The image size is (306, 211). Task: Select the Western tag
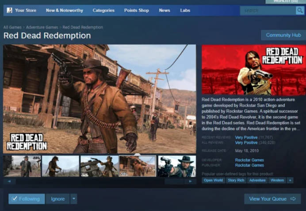(277, 180)
